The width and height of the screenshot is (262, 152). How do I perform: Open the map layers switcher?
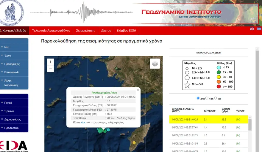[x=155, y=64]
